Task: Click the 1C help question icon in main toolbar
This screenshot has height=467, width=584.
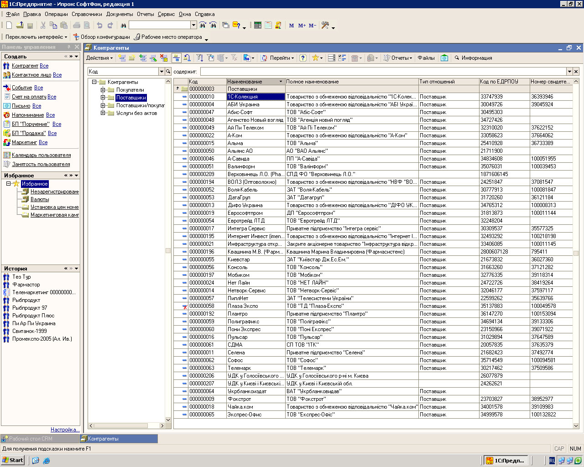Action: click(x=236, y=25)
